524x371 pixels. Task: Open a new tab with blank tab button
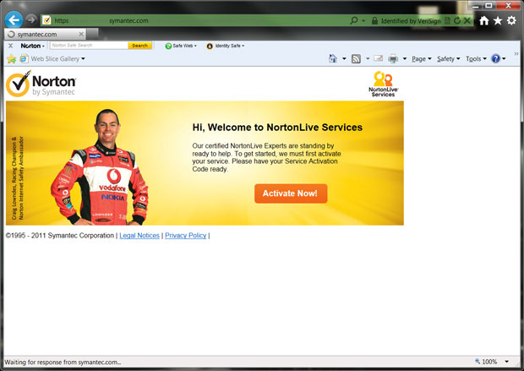93,34
